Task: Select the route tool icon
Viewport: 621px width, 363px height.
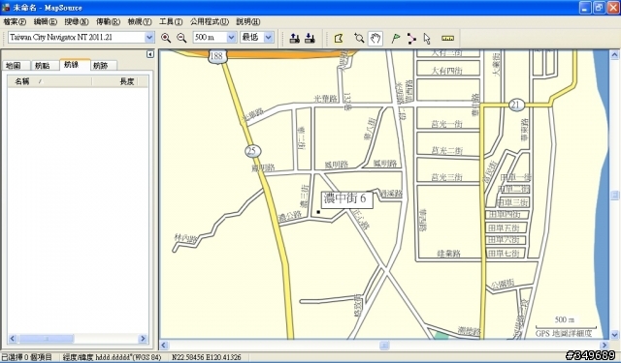Action: click(x=411, y=39)
